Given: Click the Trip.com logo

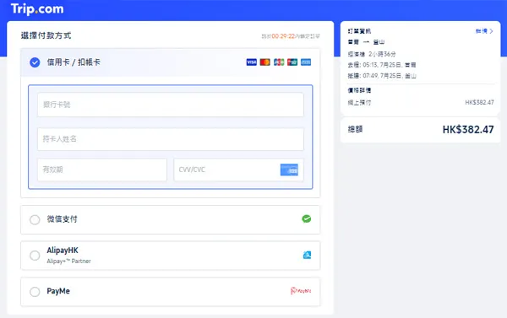Looking at the screenshot, I should point(37,8).
